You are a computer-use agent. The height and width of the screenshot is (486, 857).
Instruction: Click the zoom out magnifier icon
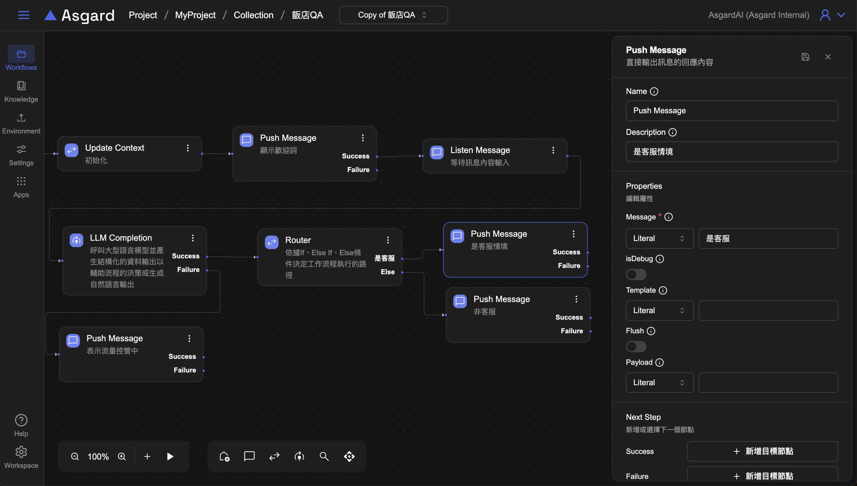coord(75,456)
